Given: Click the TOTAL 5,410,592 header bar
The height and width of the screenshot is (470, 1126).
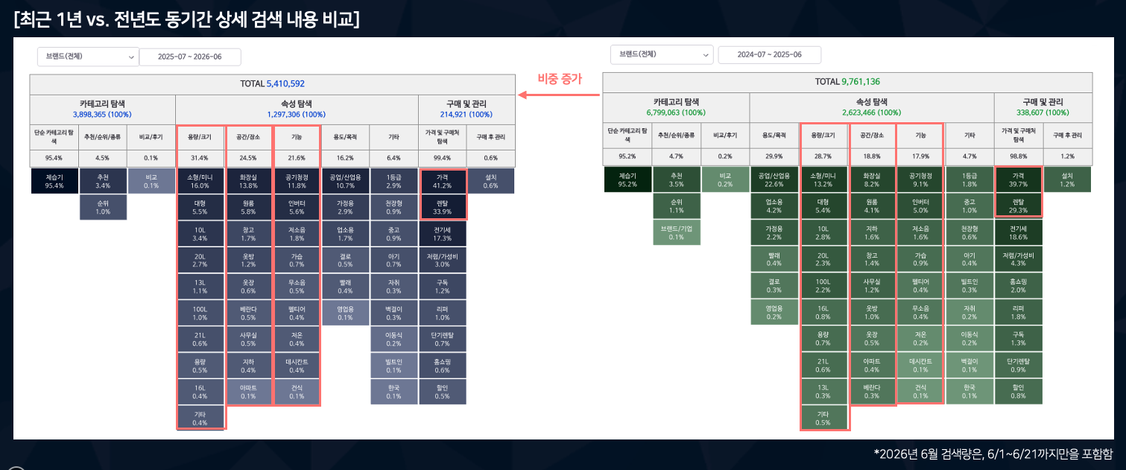Looking at the screenshot, I should click(x=272, y=83).
